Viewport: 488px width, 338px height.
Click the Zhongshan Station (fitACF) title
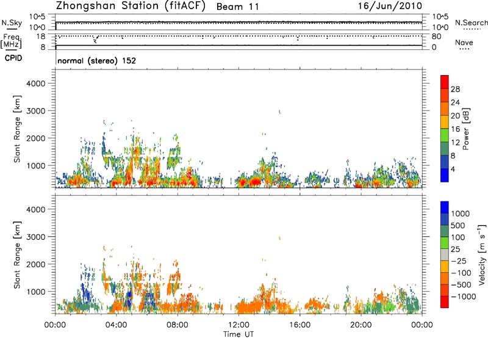(x=131, y=6)
